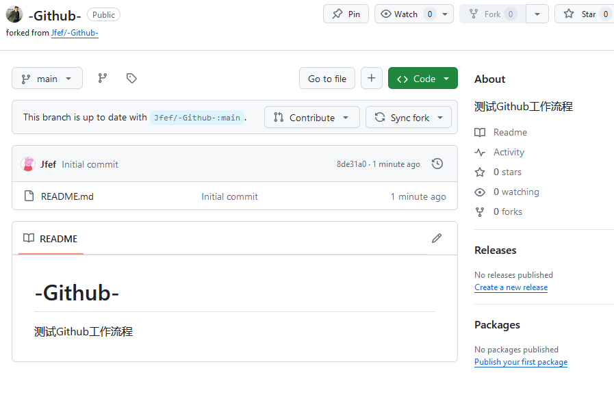Click the pulse icon beside Activity
614x401 pixels.
click(x=480, y=153)
